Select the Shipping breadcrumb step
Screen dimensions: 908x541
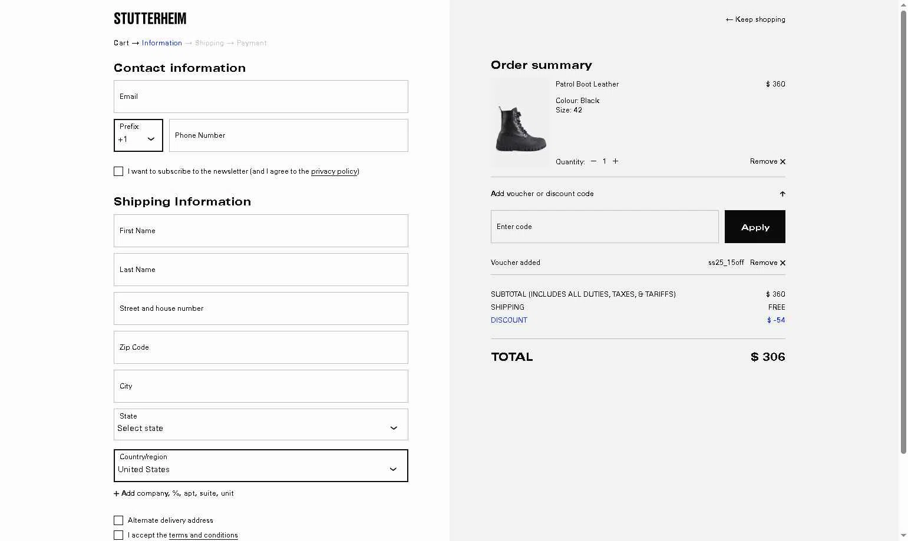point(209,43)
